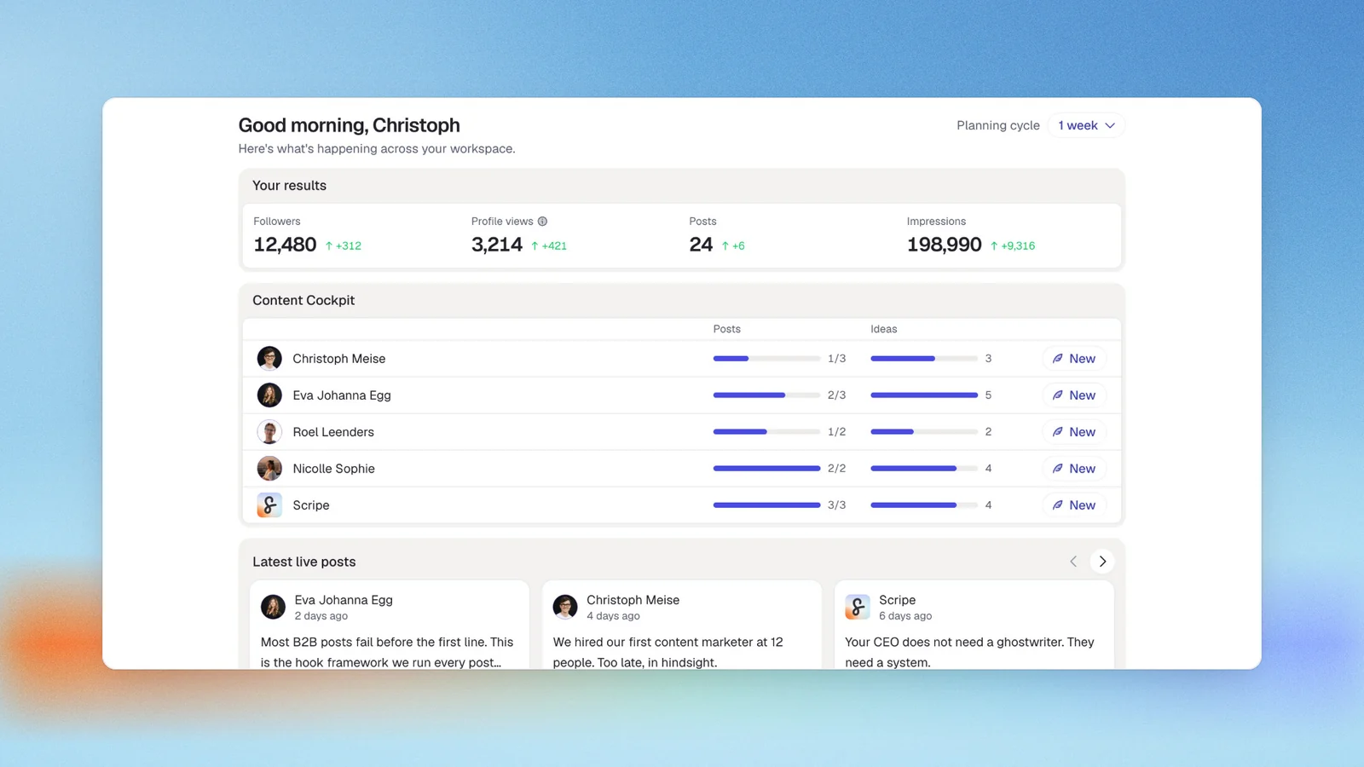The width and height of the screenshot is (1364, 767).
Task: Click Nicolle Sophie's avatar icon
Action: coord(269,469)
